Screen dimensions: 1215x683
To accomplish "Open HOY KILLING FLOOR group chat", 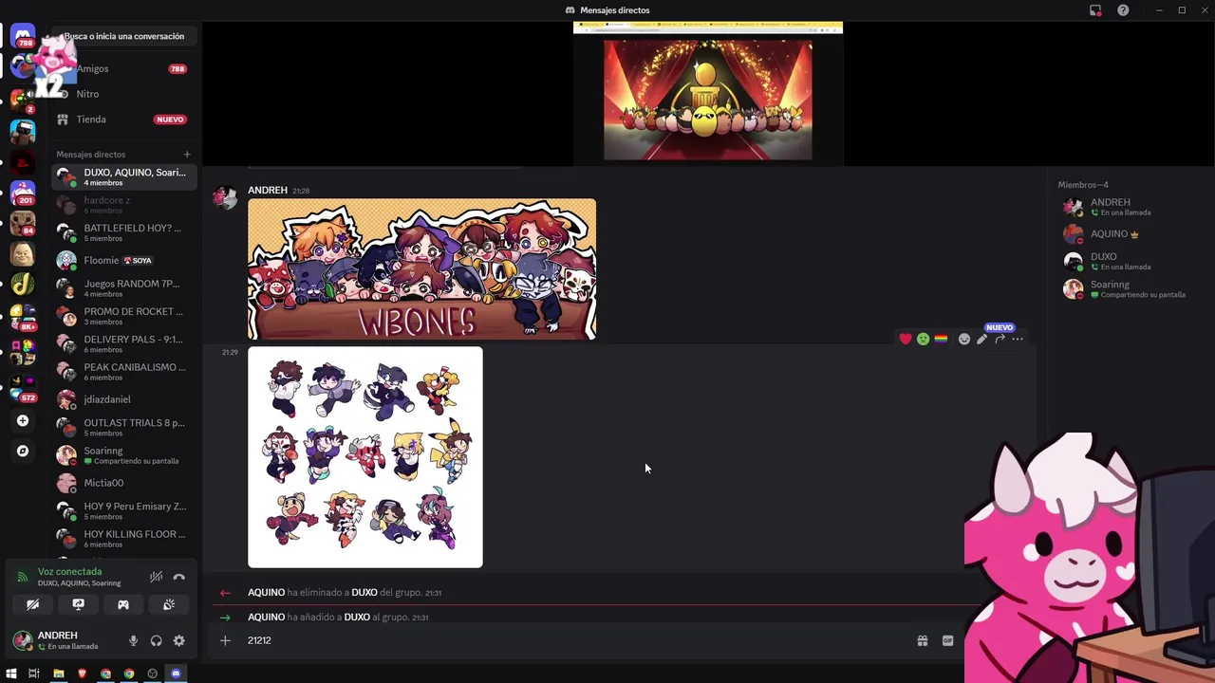I will pyautogui.click(x=123, y=538).
